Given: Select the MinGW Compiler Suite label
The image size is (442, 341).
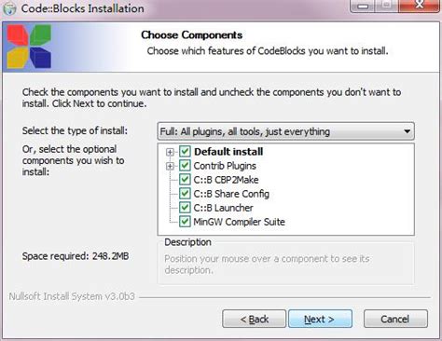Looking at the screenshot, I should [x=239, y=222].
